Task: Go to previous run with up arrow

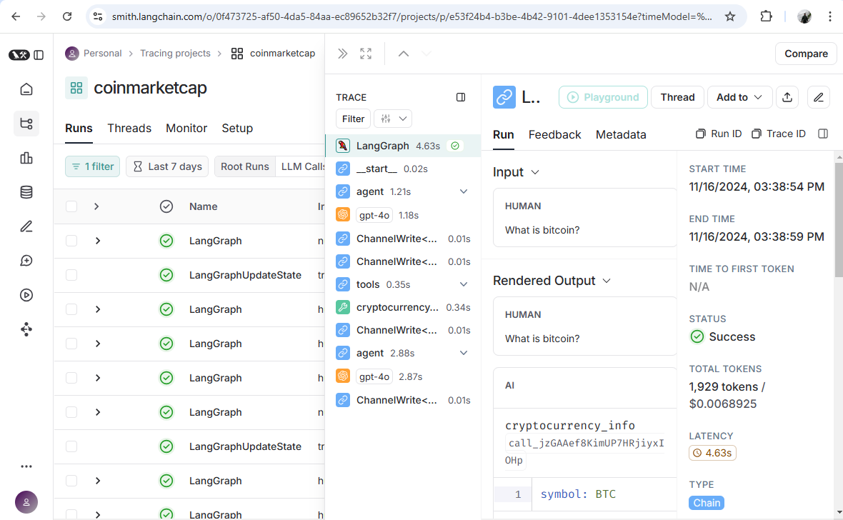Action: [x=403, y=54]
